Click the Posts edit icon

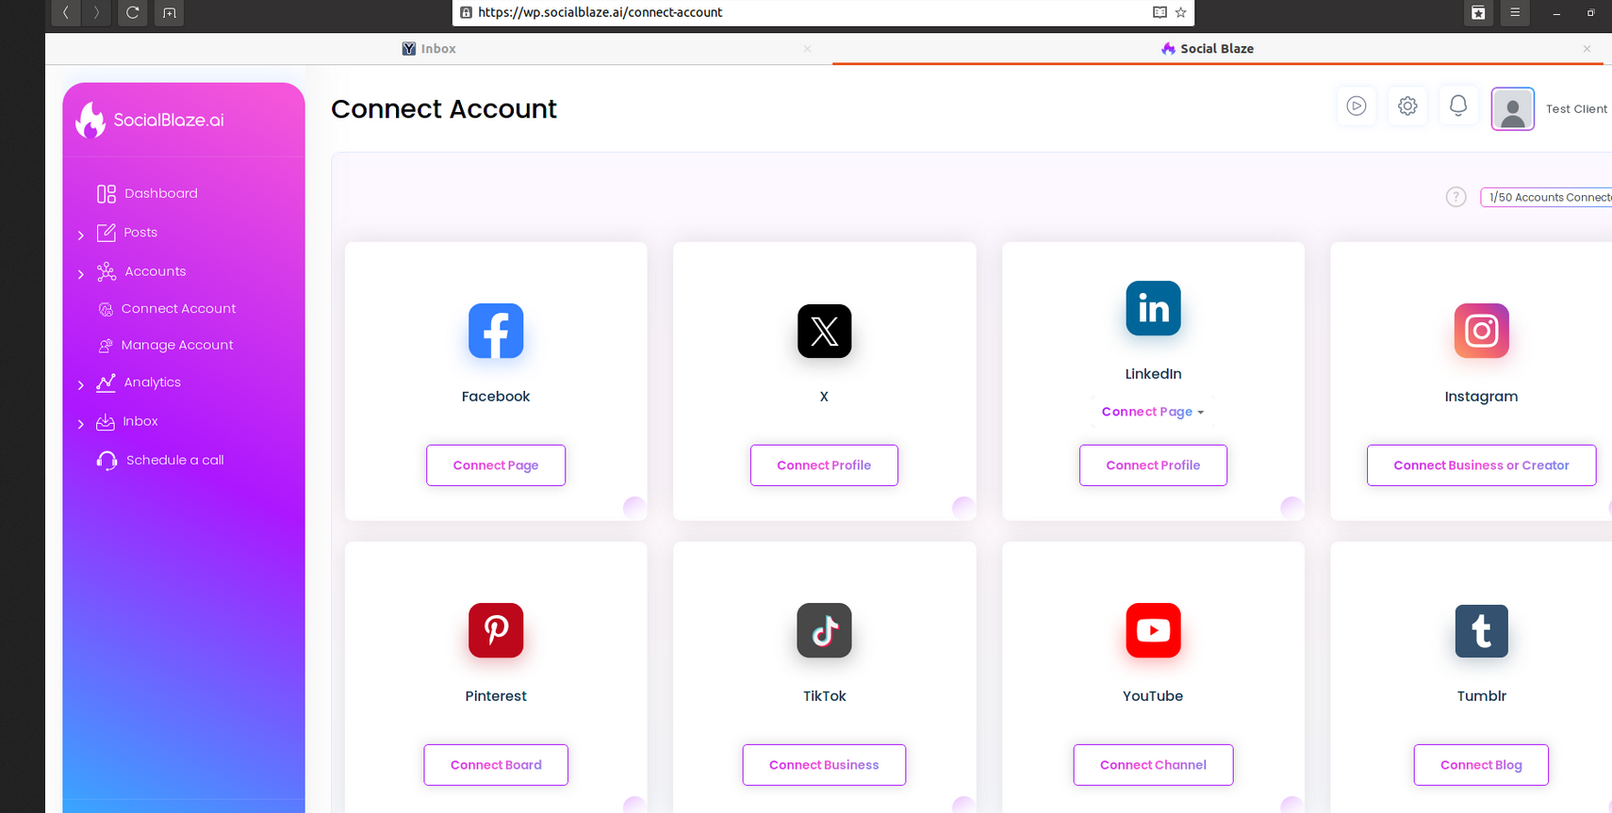click(107, 232)
